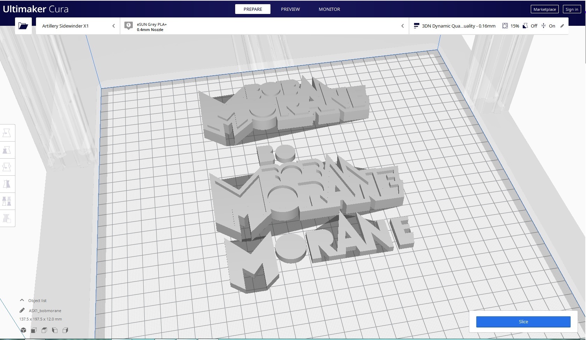586x340 pixels.
Task: Switch to the MONITOR stage
Action: coord(329,9)
